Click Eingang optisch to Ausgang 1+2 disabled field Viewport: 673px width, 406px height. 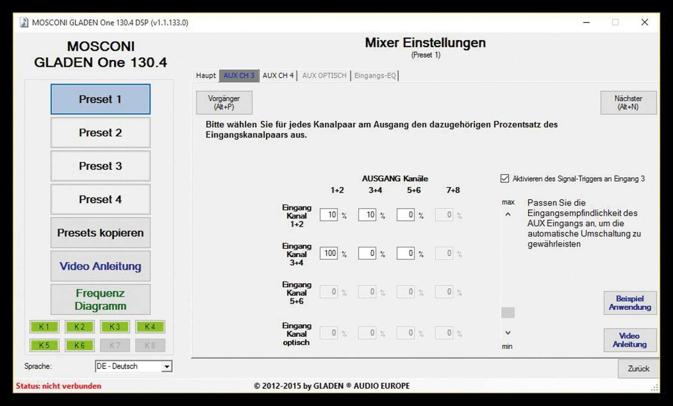(329, 333)
